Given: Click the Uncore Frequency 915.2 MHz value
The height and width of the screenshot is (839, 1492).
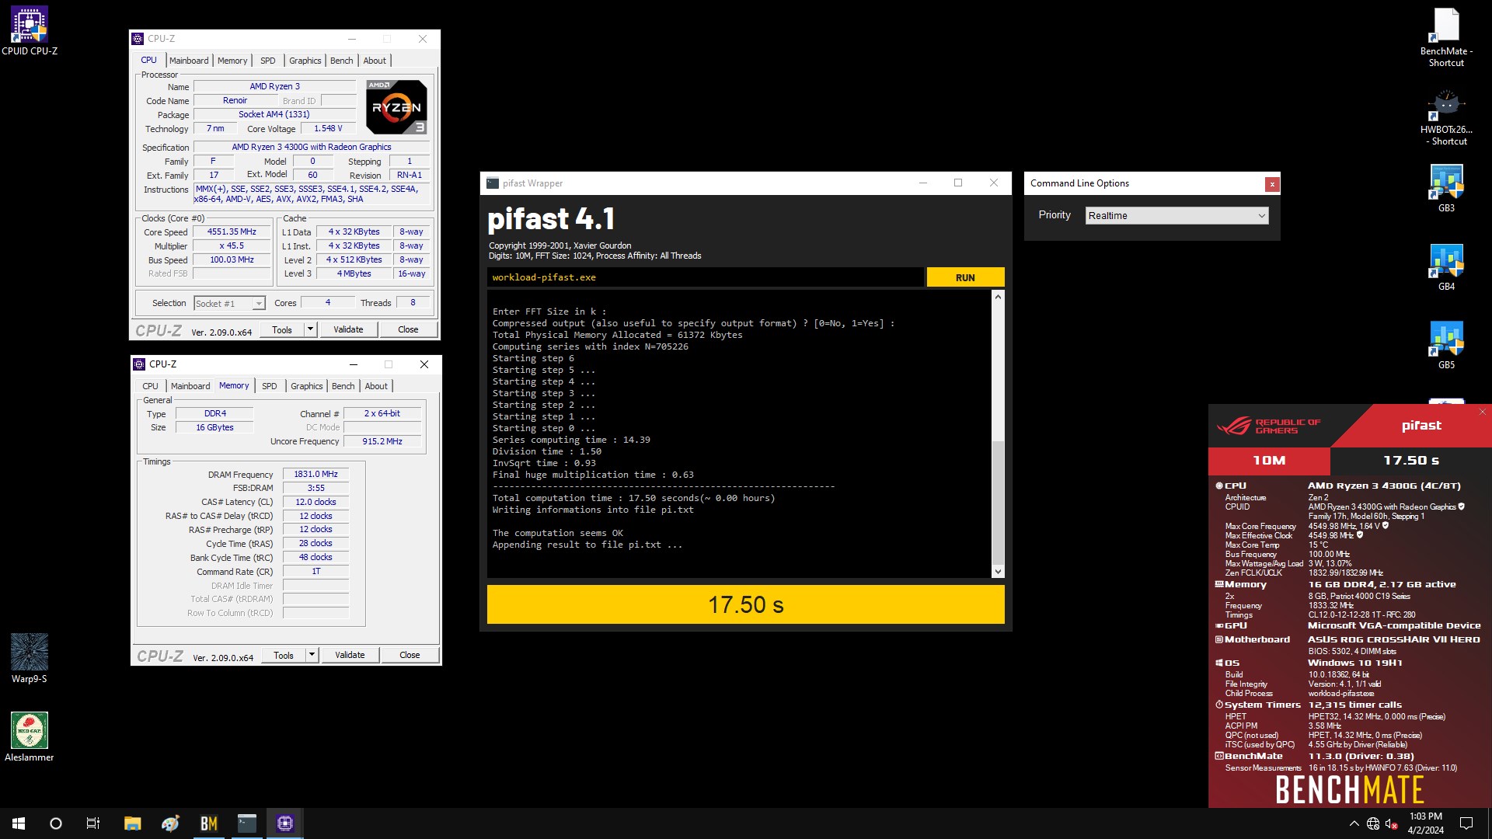Looking at the screenshot, I should [382, 441].
